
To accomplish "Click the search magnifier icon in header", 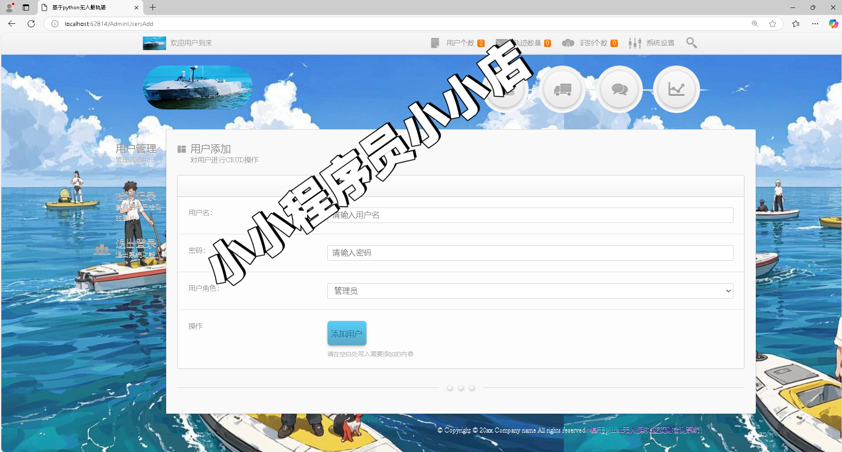I will click(692, 43).
